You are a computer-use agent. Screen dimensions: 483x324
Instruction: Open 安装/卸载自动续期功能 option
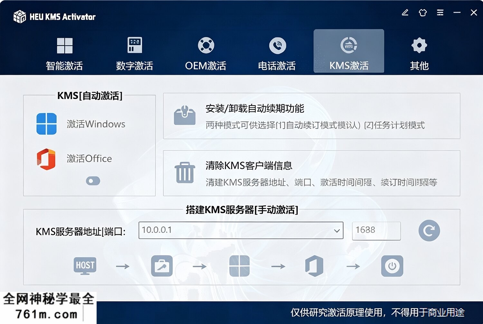(x=311, y=116)
